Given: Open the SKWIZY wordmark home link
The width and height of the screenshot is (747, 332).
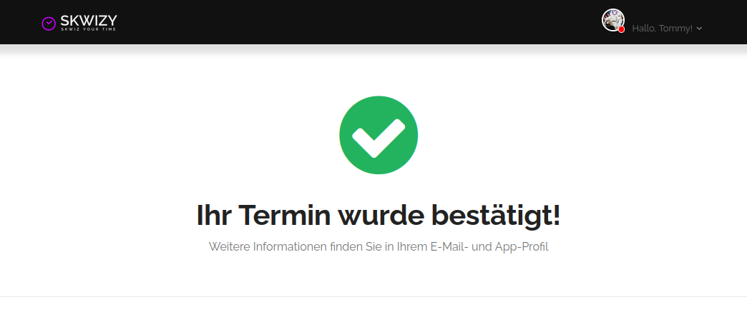Looking at the screenshot, I should [x=89, y=21].
